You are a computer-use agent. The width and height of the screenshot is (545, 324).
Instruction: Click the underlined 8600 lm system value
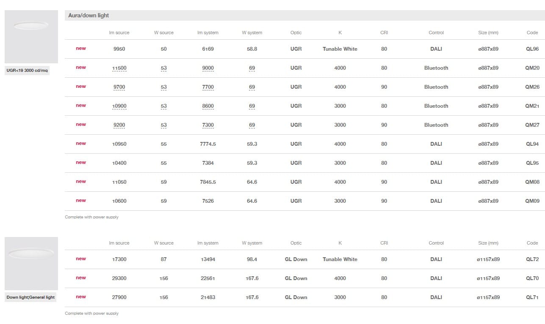(208, 106)
